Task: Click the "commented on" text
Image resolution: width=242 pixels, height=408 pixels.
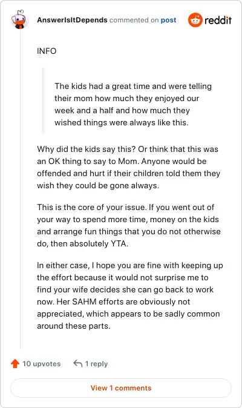Action: point(134,20)
